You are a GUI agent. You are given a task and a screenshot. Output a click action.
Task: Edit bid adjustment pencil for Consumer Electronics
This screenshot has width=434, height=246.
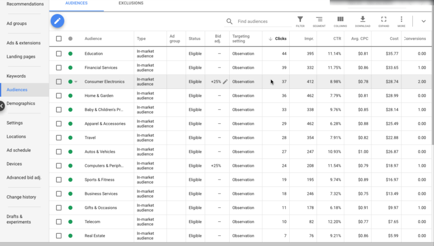(225, 81)
